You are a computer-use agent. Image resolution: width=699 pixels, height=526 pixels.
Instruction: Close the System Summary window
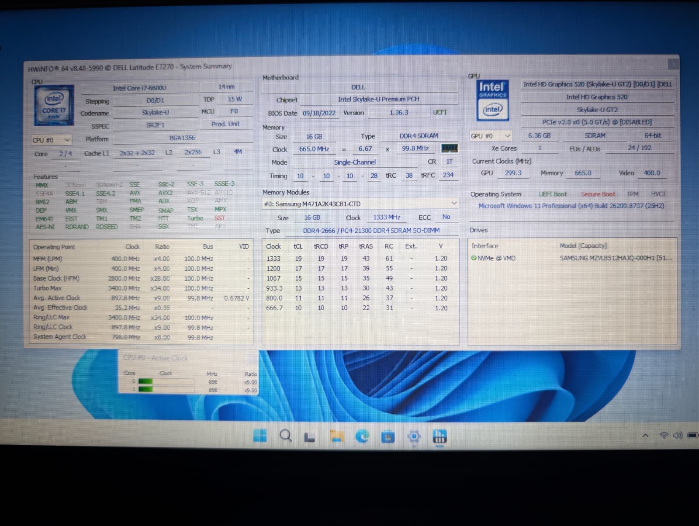pos(673,64)
